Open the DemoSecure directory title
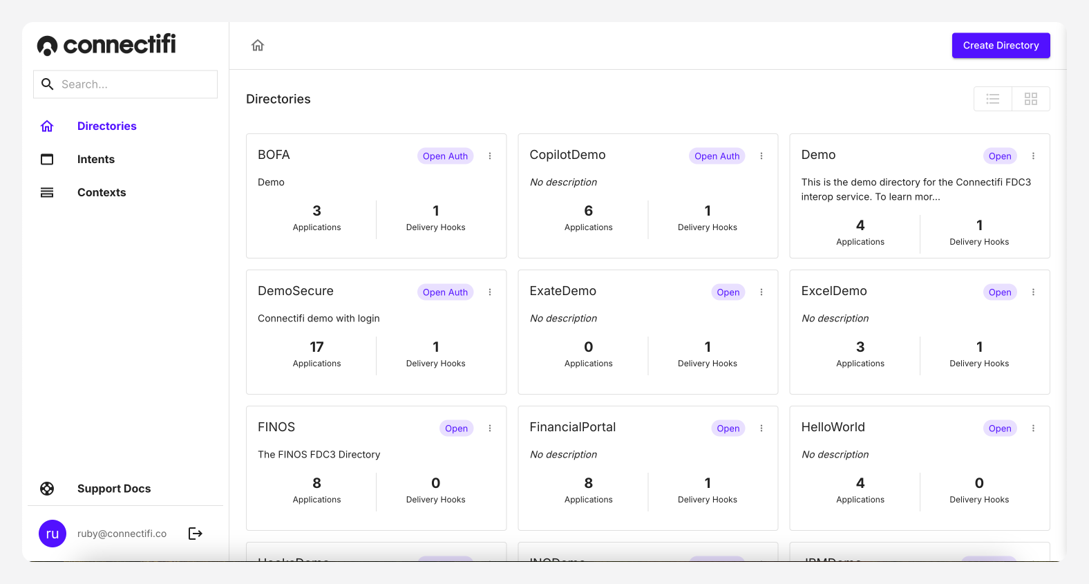Screen dimensions: 1089x584 [x=296, y=291]
